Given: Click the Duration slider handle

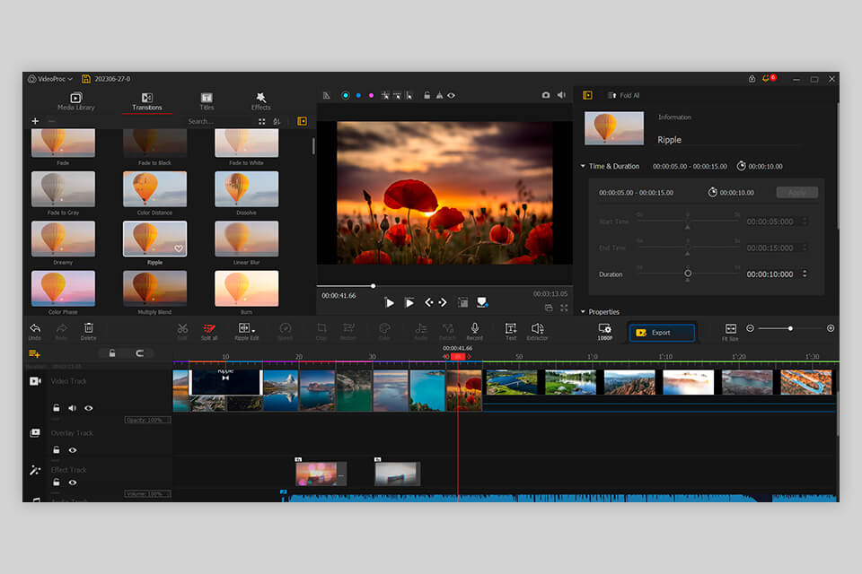Looking at the screenshot, I should (688, 273).
